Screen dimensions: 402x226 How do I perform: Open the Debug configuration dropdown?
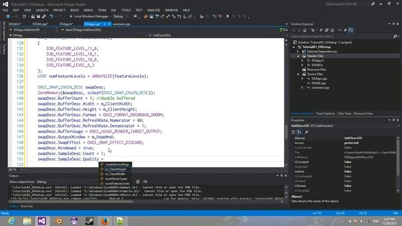[121, 16]
